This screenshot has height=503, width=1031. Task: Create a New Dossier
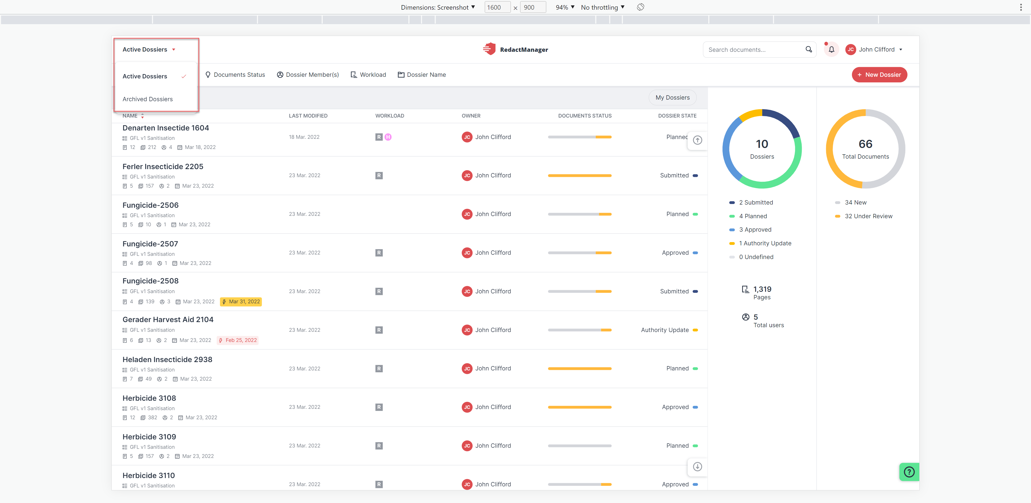[x=879, y=75]
